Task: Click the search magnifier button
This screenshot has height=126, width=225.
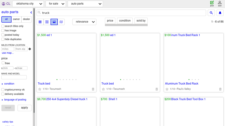Action: [x=211, y=13]
